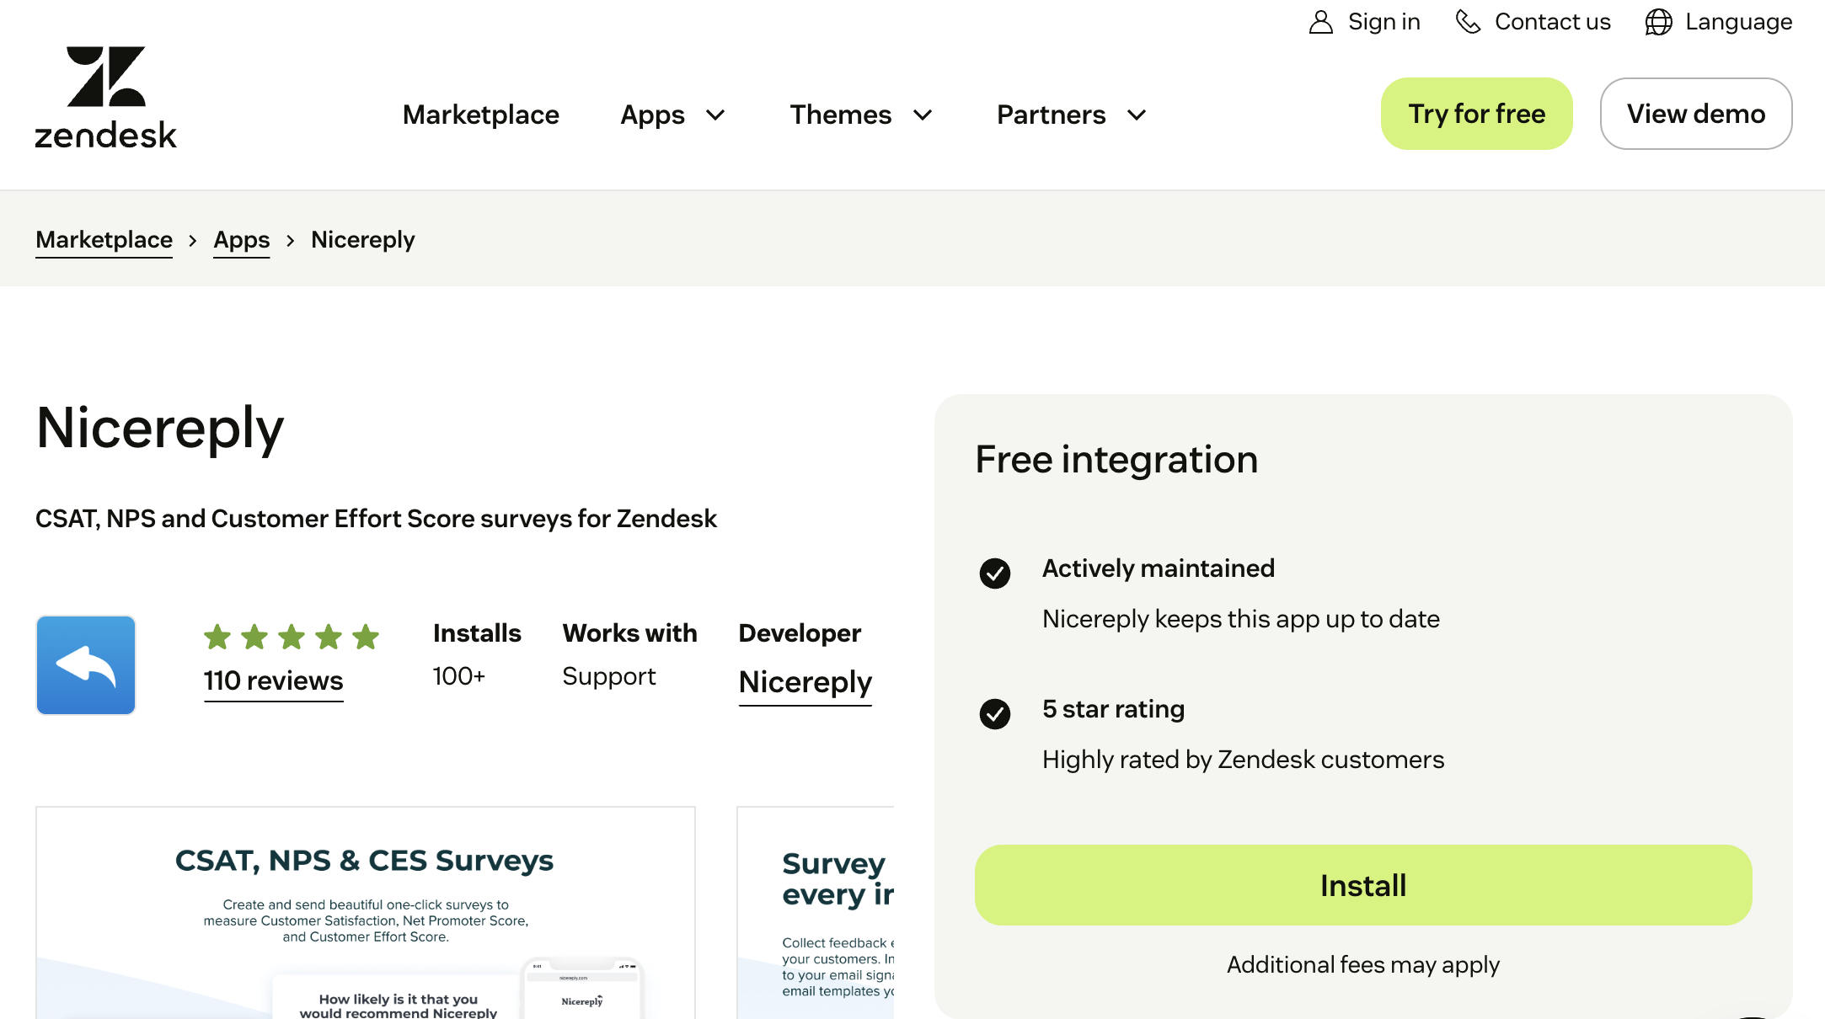Click the Install button
The width and height of the screenshot is (1825, 1019).
pyautogui.click(x=1362, y=885)
